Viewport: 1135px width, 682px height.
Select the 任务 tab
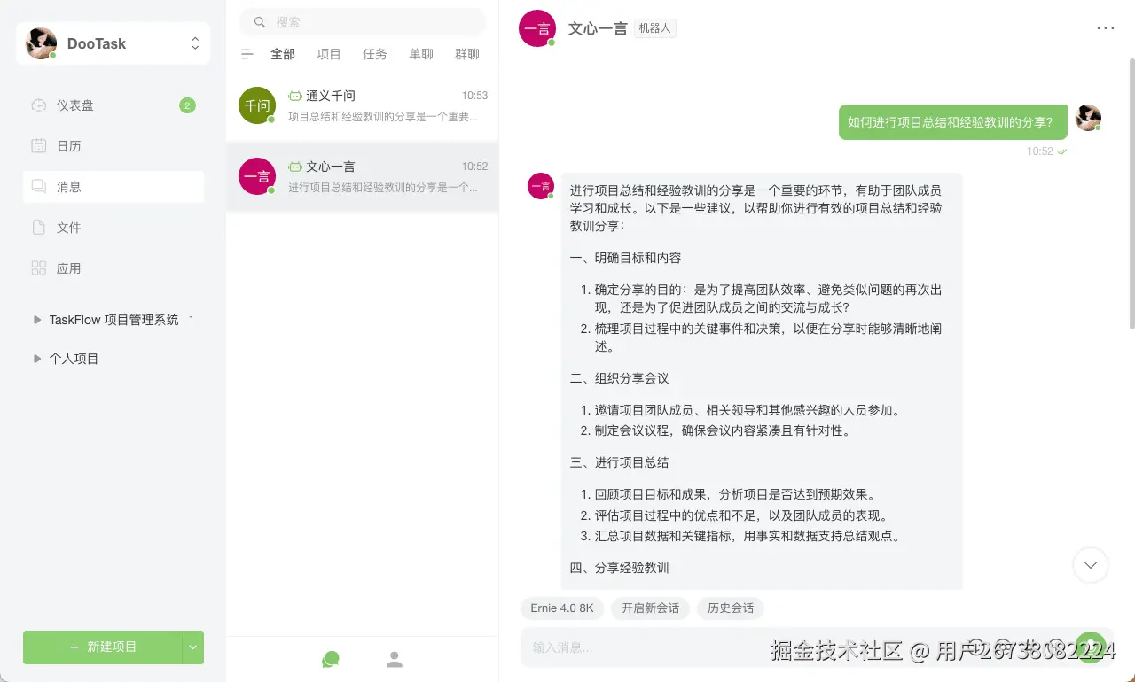pos(375,54)
